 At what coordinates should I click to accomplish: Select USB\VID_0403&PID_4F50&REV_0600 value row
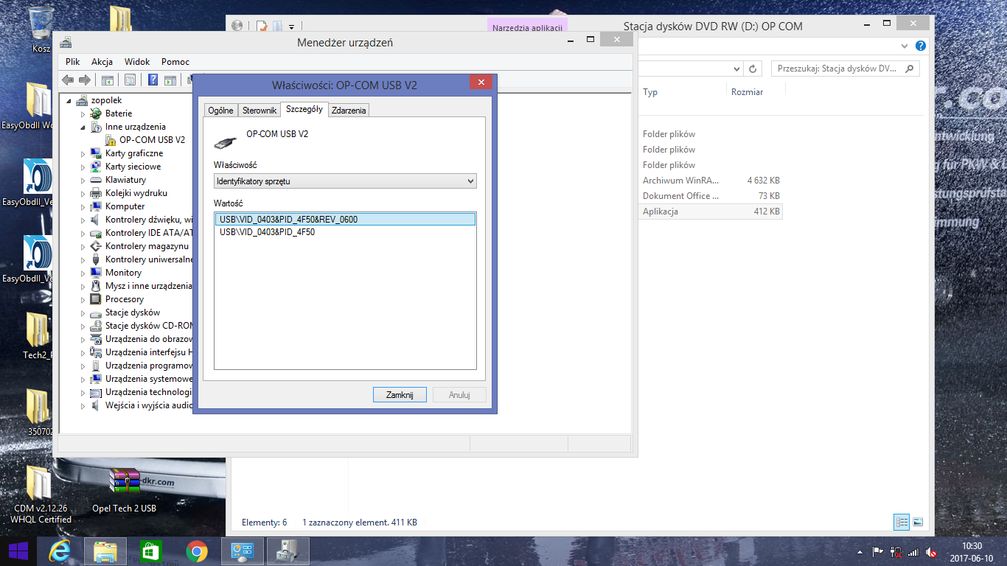pyautogui.click(x=345, y=220)
